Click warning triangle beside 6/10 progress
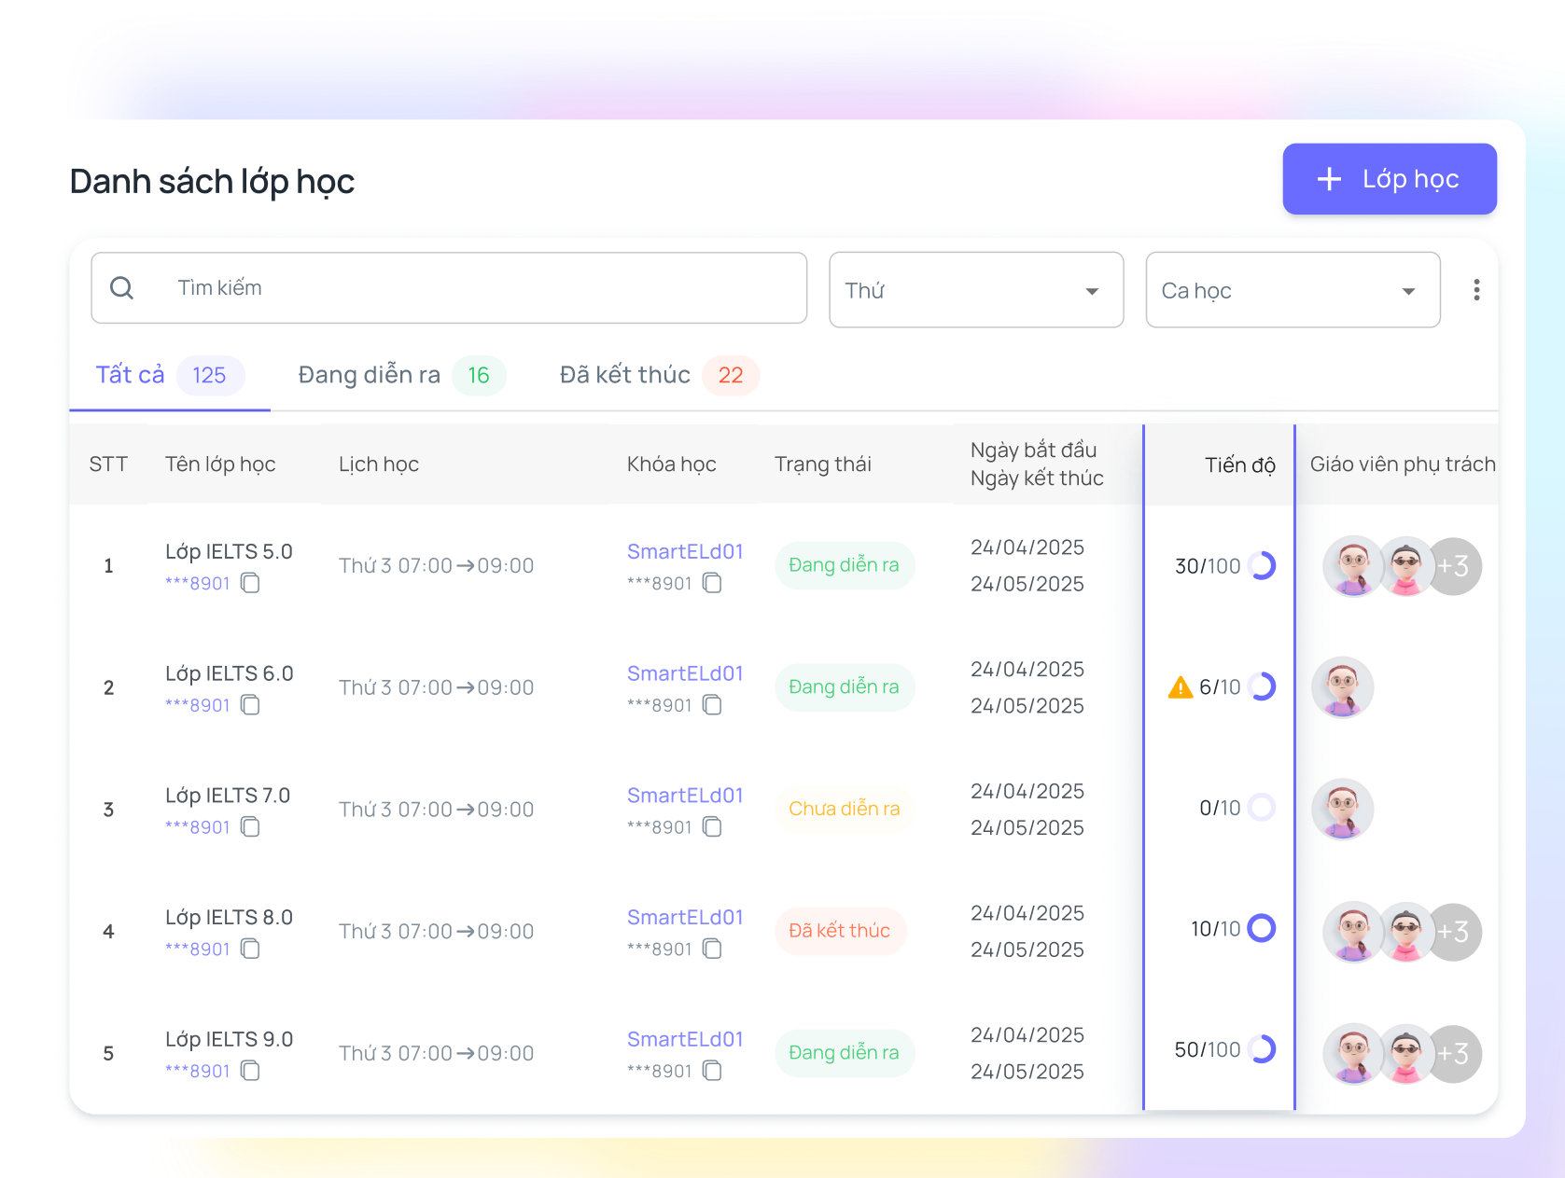This screenshot has height=1178, width=1565. pos(1180,687)
